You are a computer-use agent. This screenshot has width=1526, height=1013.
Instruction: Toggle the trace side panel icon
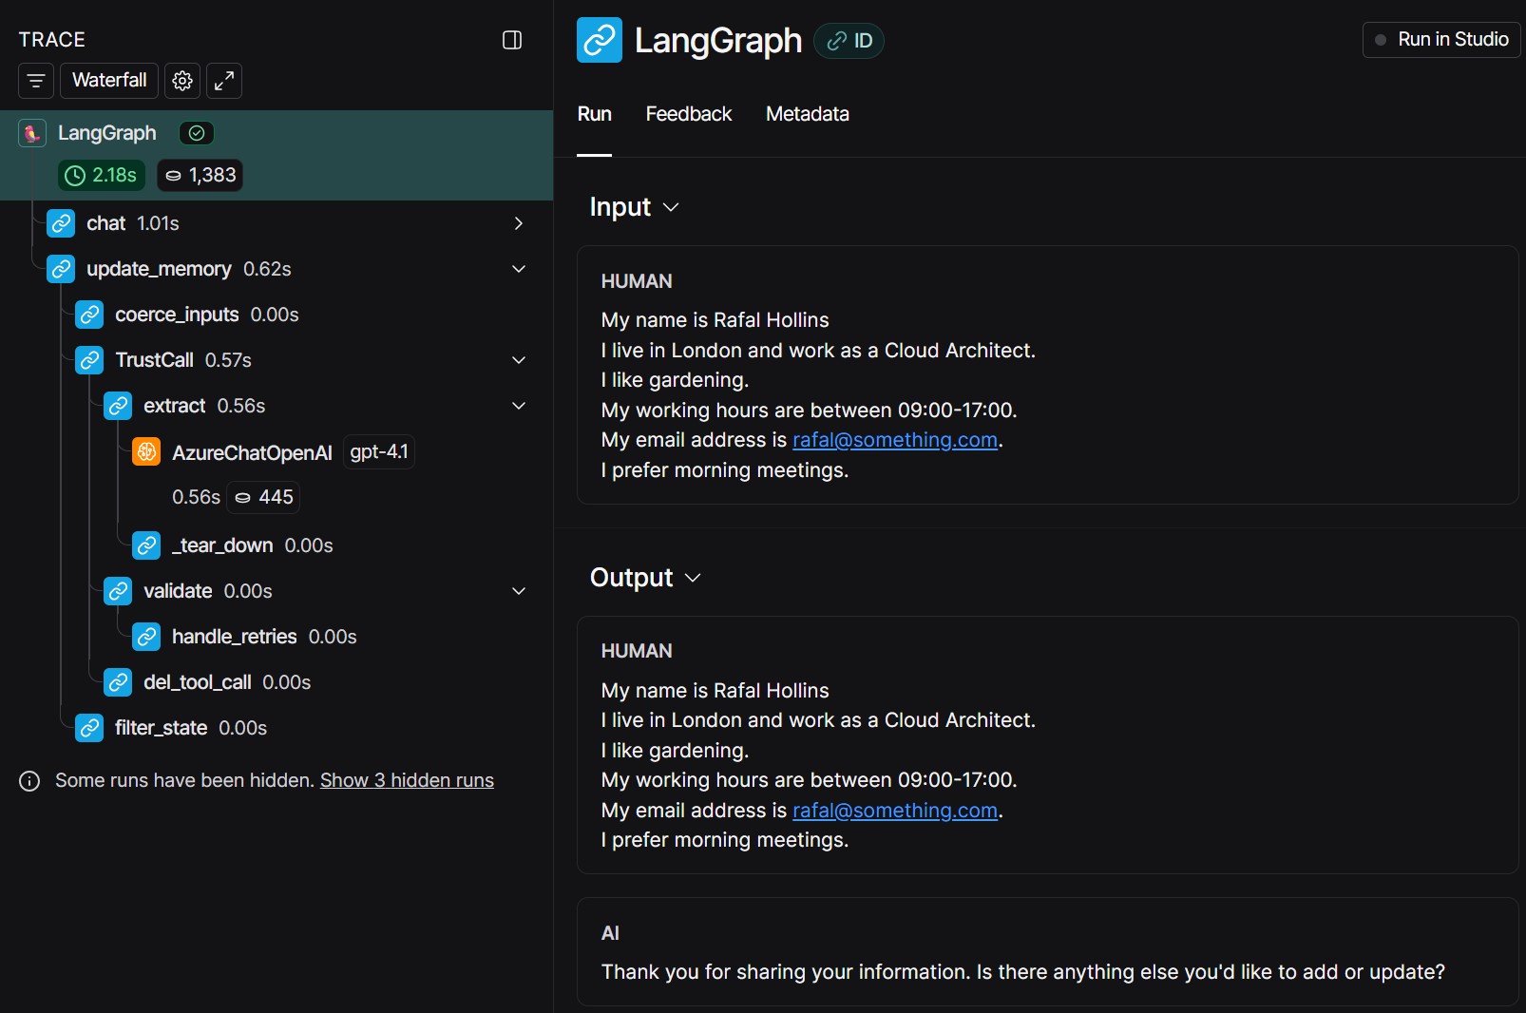coord(511,40)
